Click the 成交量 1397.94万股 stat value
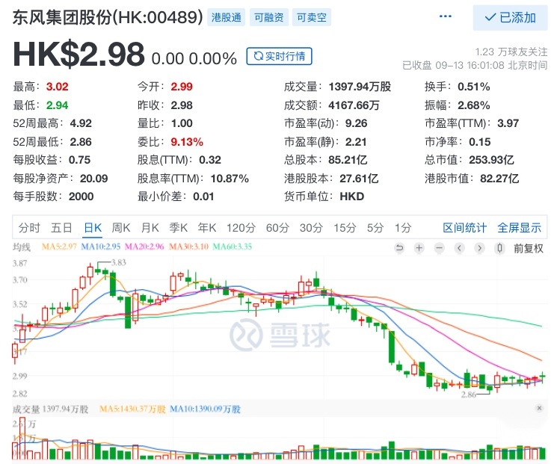Image resolution: width=560 pixels, height=464 pixels. (360, 87)
